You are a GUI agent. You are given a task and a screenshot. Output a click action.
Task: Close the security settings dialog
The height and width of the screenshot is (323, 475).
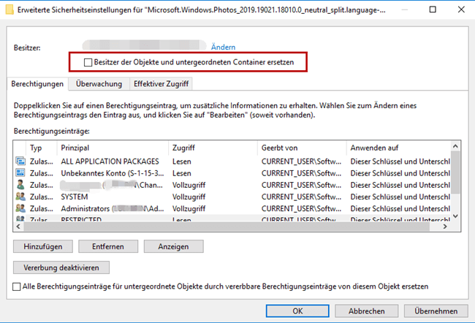pyautogui.click(x=461, y=9)
